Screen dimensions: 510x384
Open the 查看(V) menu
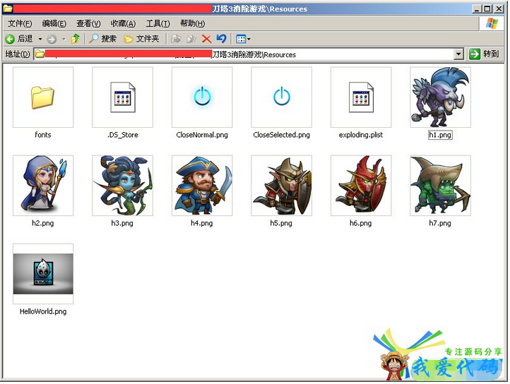tap(88, 23)
